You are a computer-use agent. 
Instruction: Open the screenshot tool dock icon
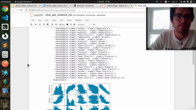5,91
